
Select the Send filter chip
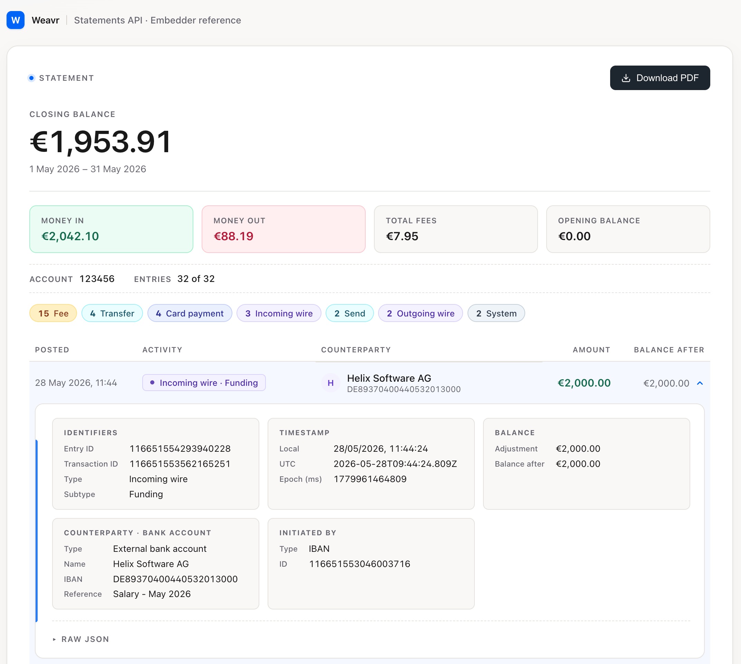click(x=349, y=313)
